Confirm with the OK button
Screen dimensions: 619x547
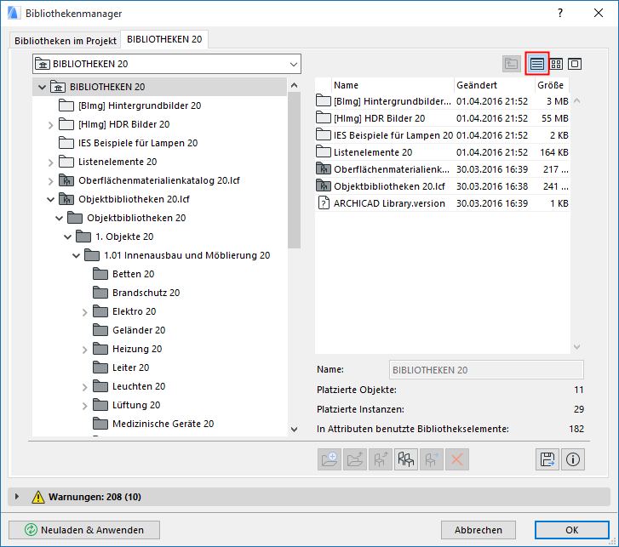point(571,530)
